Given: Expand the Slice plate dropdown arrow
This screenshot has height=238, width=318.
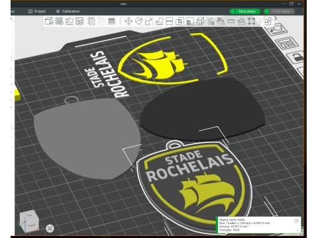Looking at the screenshot, I should coord(233,11).
